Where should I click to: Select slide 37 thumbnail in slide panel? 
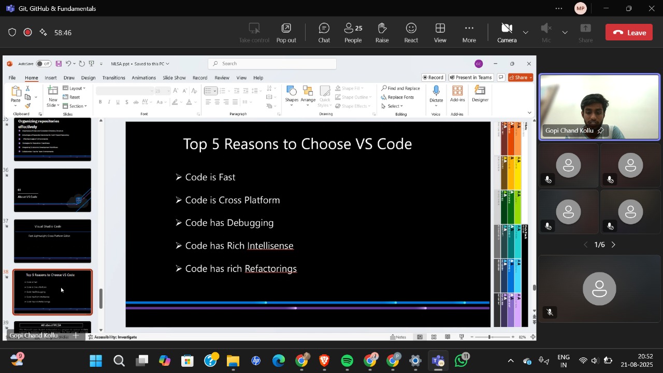[x=52, y=241]
